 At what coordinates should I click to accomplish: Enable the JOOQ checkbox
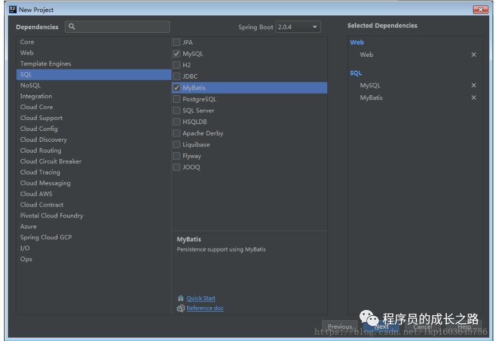[x=176, y=167]
